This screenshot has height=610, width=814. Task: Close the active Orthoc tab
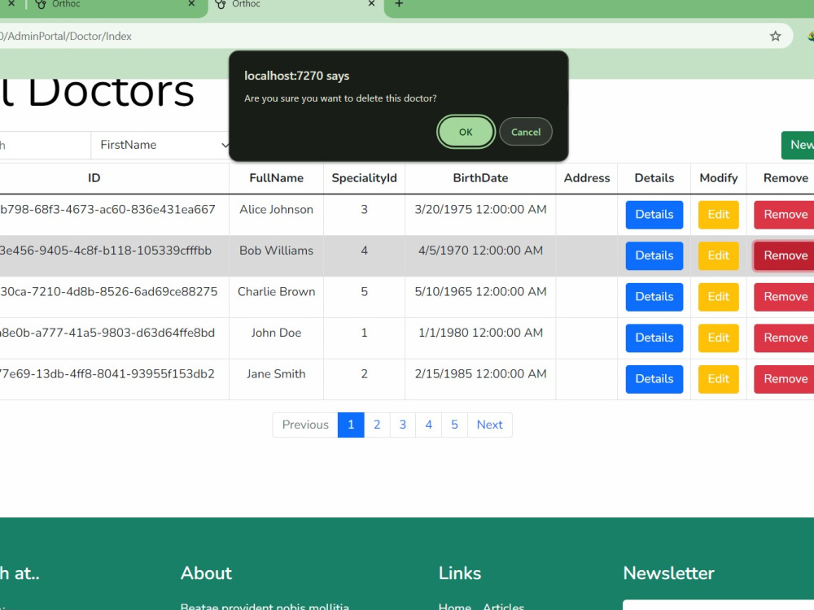point(371,4)
